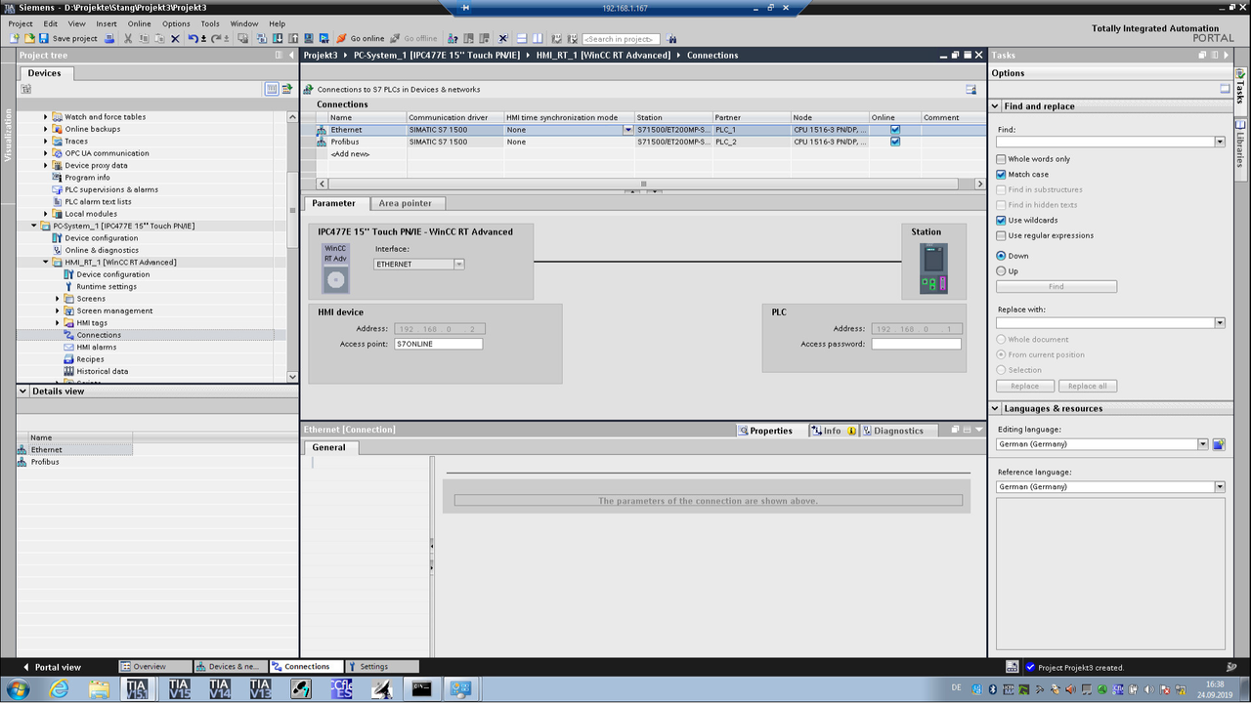The image size is (1251, 703).
Task: Click the Print icon in toolbar
Action: (109, 38)
